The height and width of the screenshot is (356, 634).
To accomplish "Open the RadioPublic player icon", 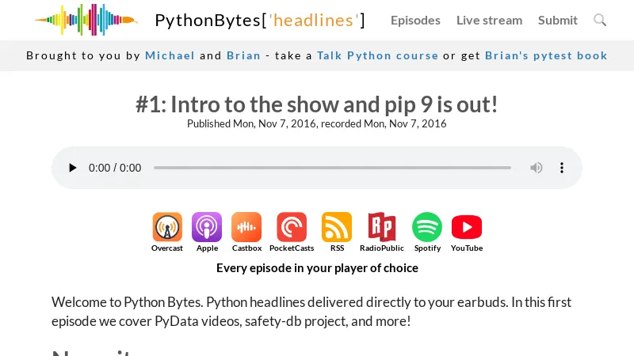I will click(x=382, y=227).
